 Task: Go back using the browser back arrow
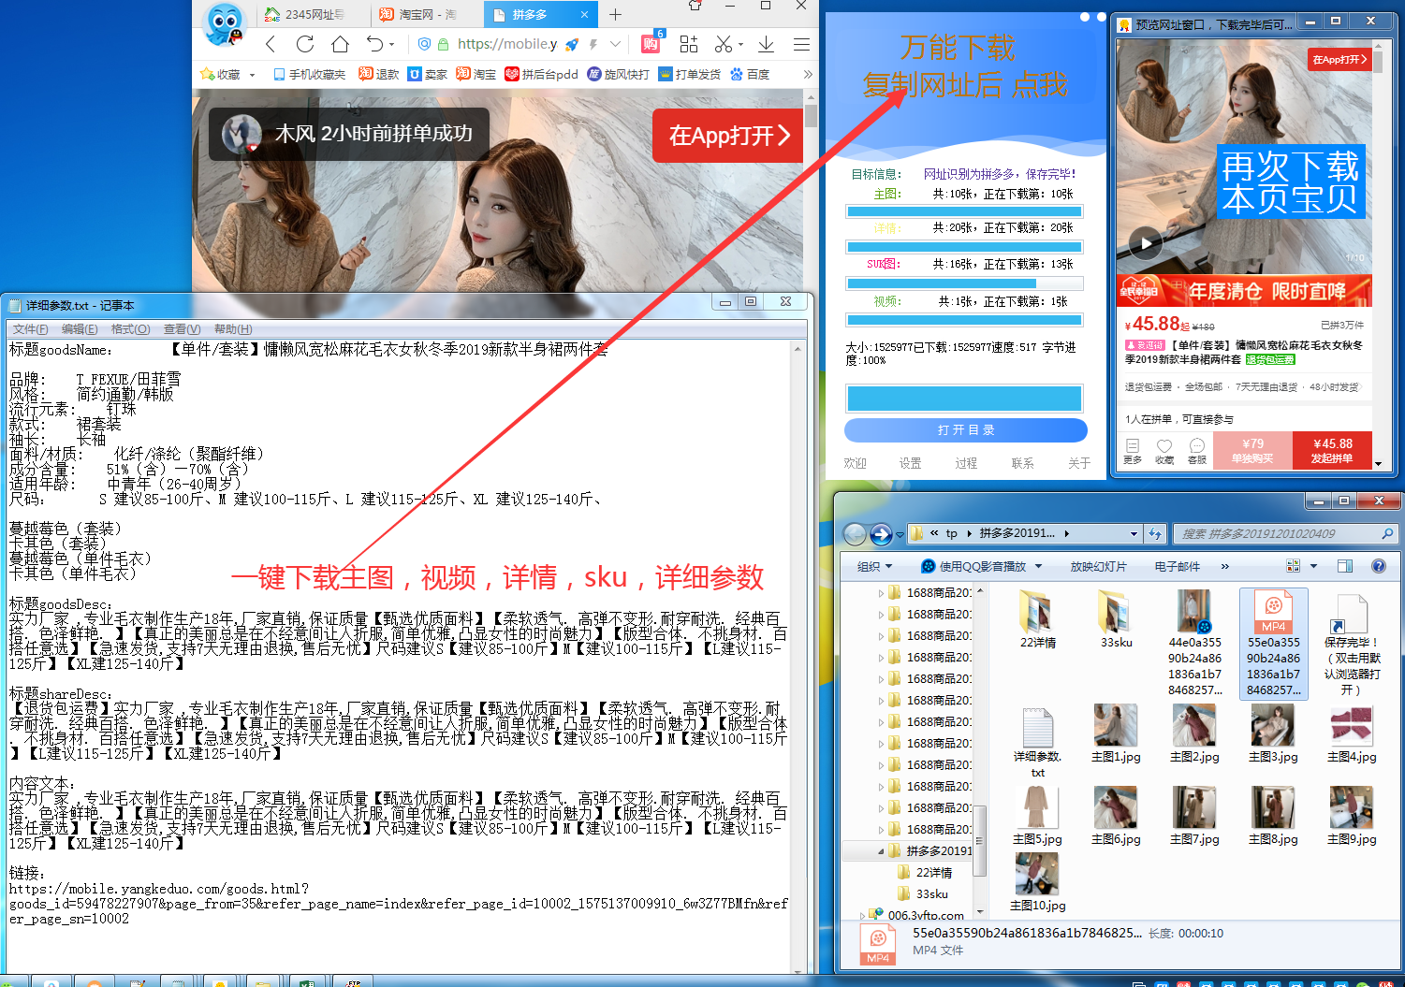(x=271, y=44)
